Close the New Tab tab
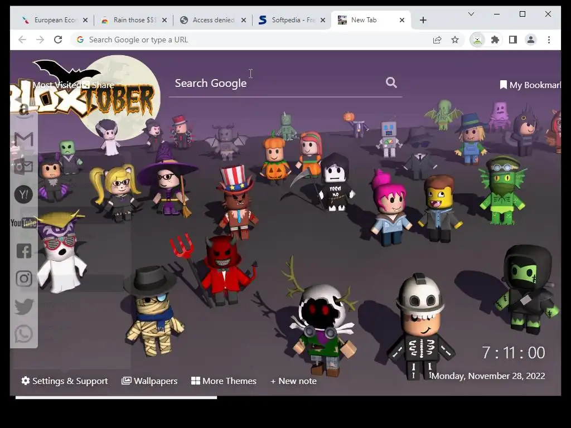The width and height of the screenshot is (571, 428). click(401, 20)
